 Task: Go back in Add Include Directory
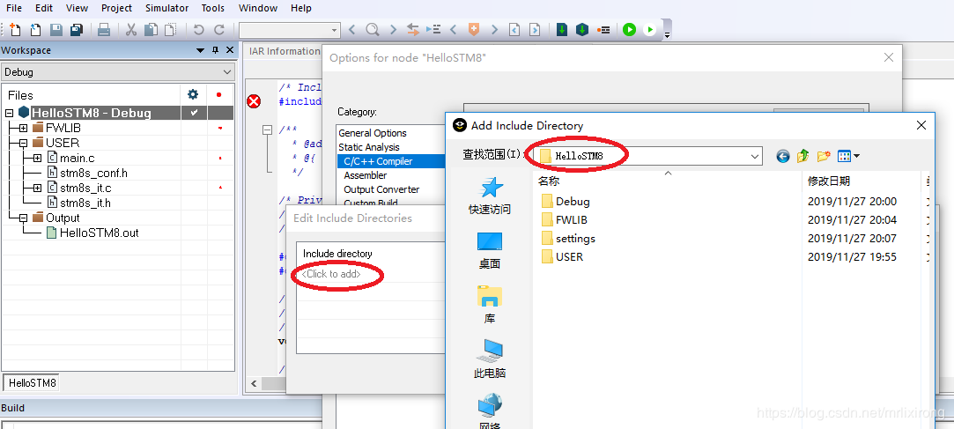pyautogui.click(x=782, y=157)
